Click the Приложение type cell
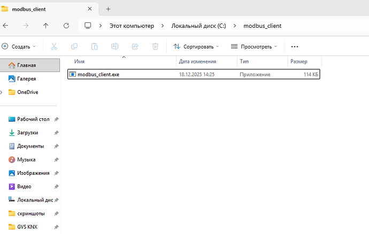The width and height of the screenshot is (369, 234). [x=255, y=75]
